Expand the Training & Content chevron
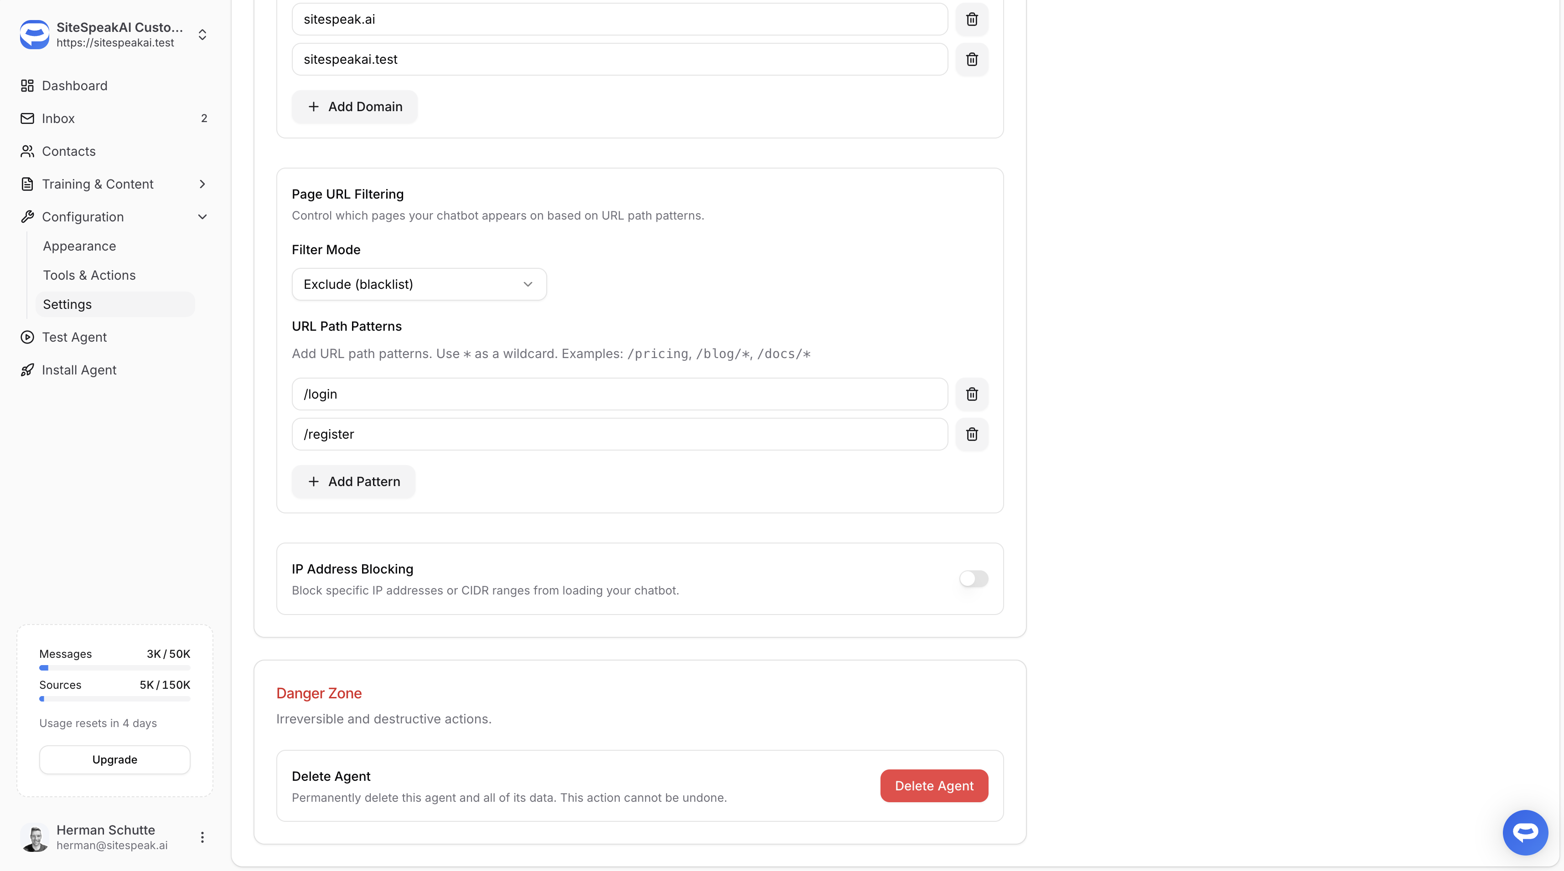The width and height of the screenshot is (1564, 871). (x=203, y=184)
